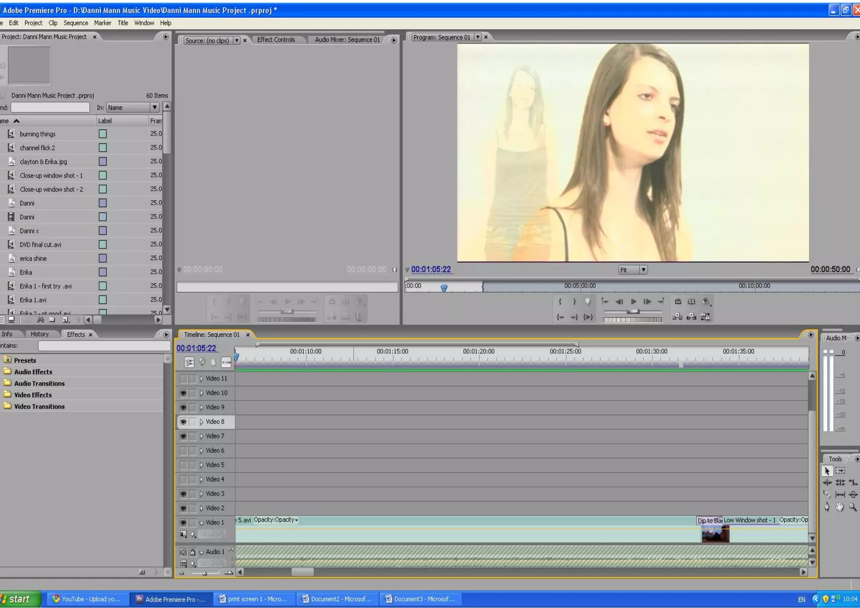Open the In: Name dropdown
The height and width of the screenshot is (608, 860).
154,107
